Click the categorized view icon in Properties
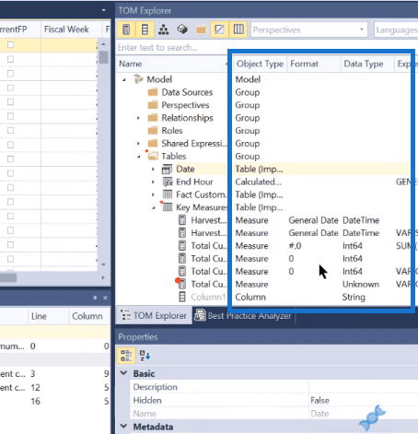This screenshot has width=418, height=434. pyautogui.click(x=126, y=356)
